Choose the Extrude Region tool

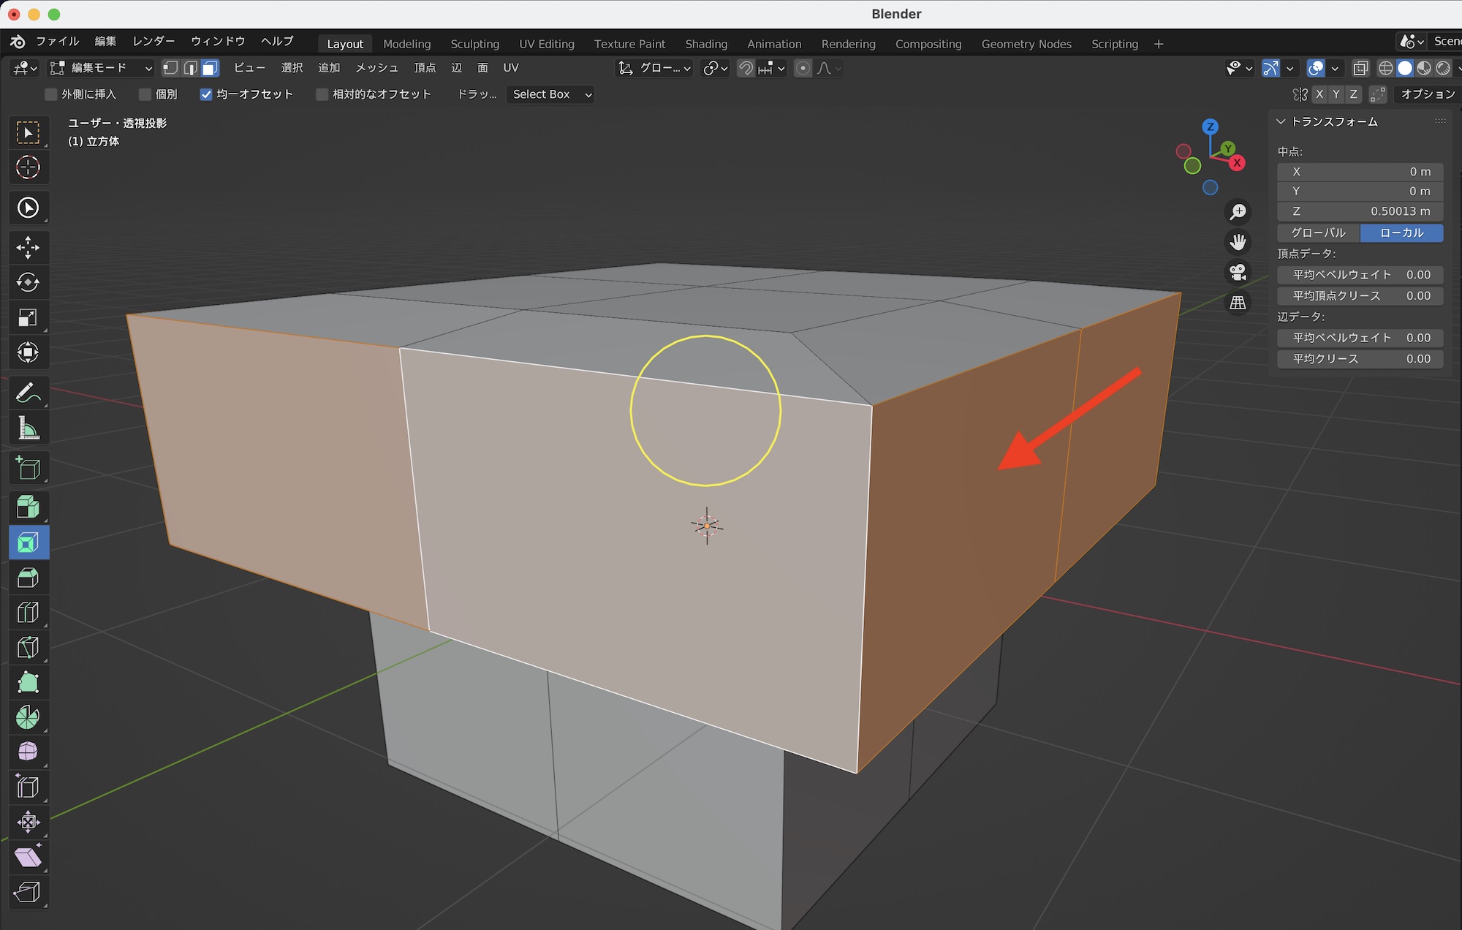28,507
